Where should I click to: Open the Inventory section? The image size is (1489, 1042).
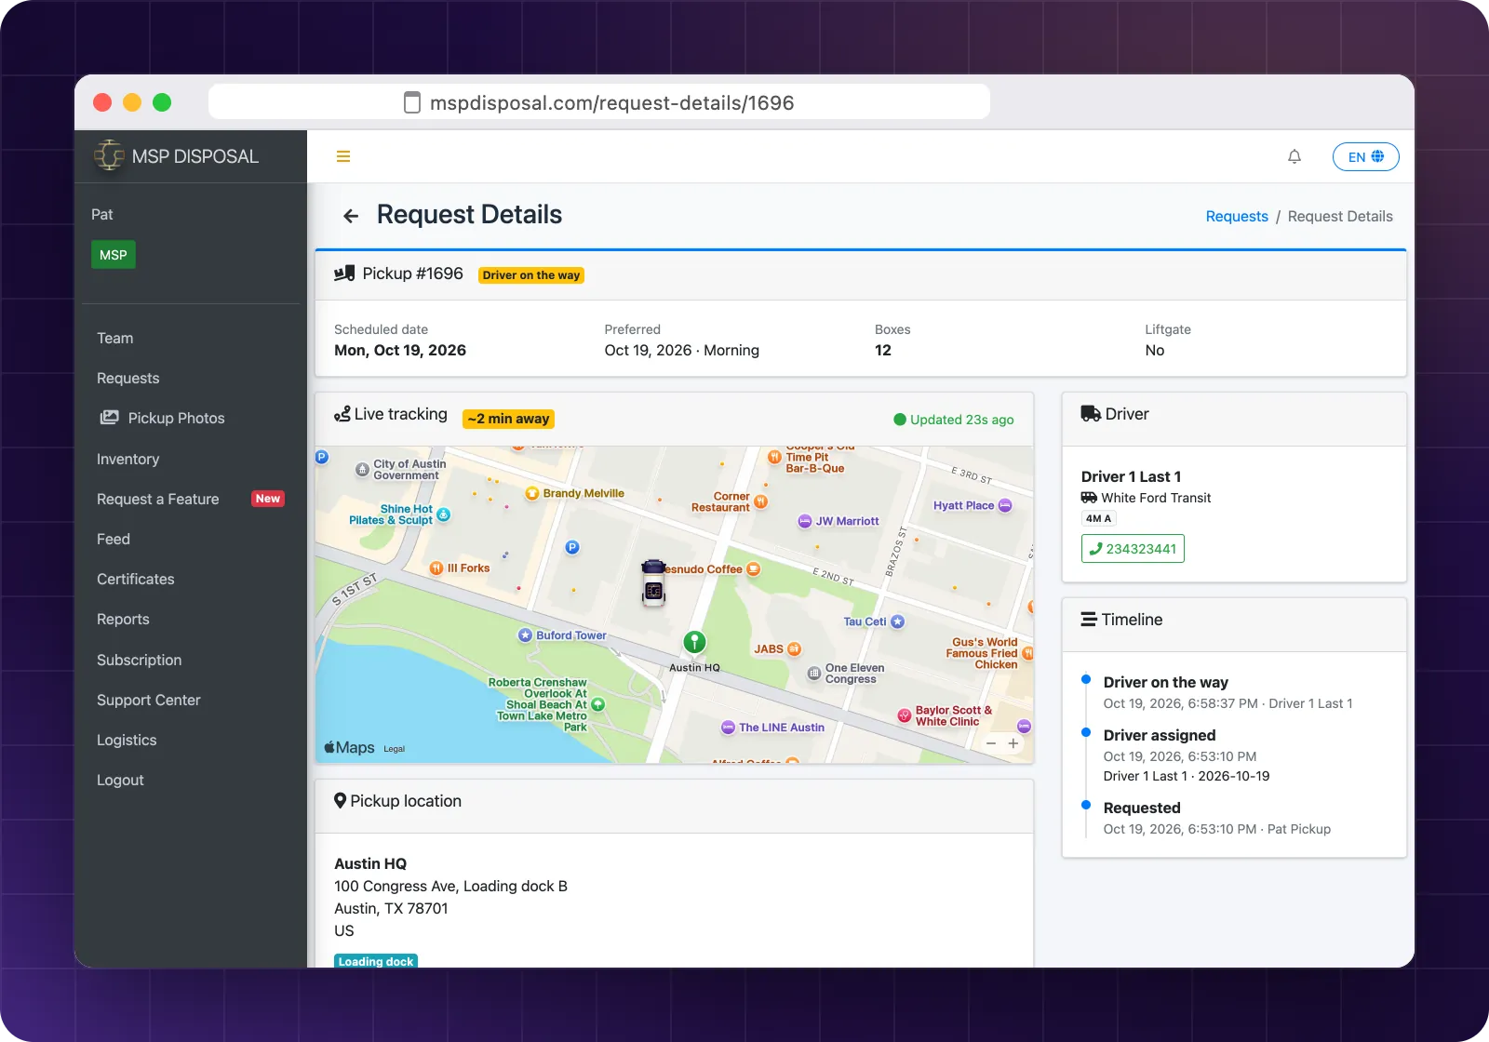[x=128, y=459]
